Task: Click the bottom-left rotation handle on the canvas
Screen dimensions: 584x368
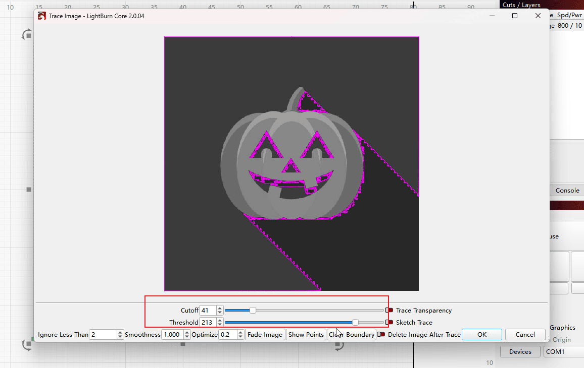Action: coord(27,345)
